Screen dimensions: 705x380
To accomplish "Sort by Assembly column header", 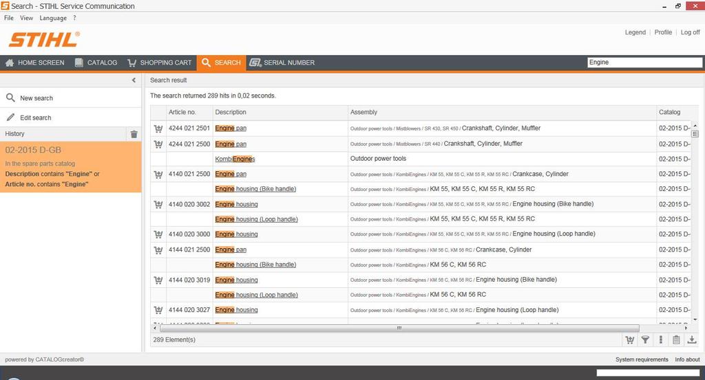I will point(502,112).
